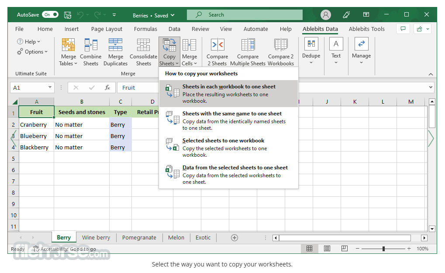Switch to the Data tab
Viewport: 445px width, 273px height.
174,29
